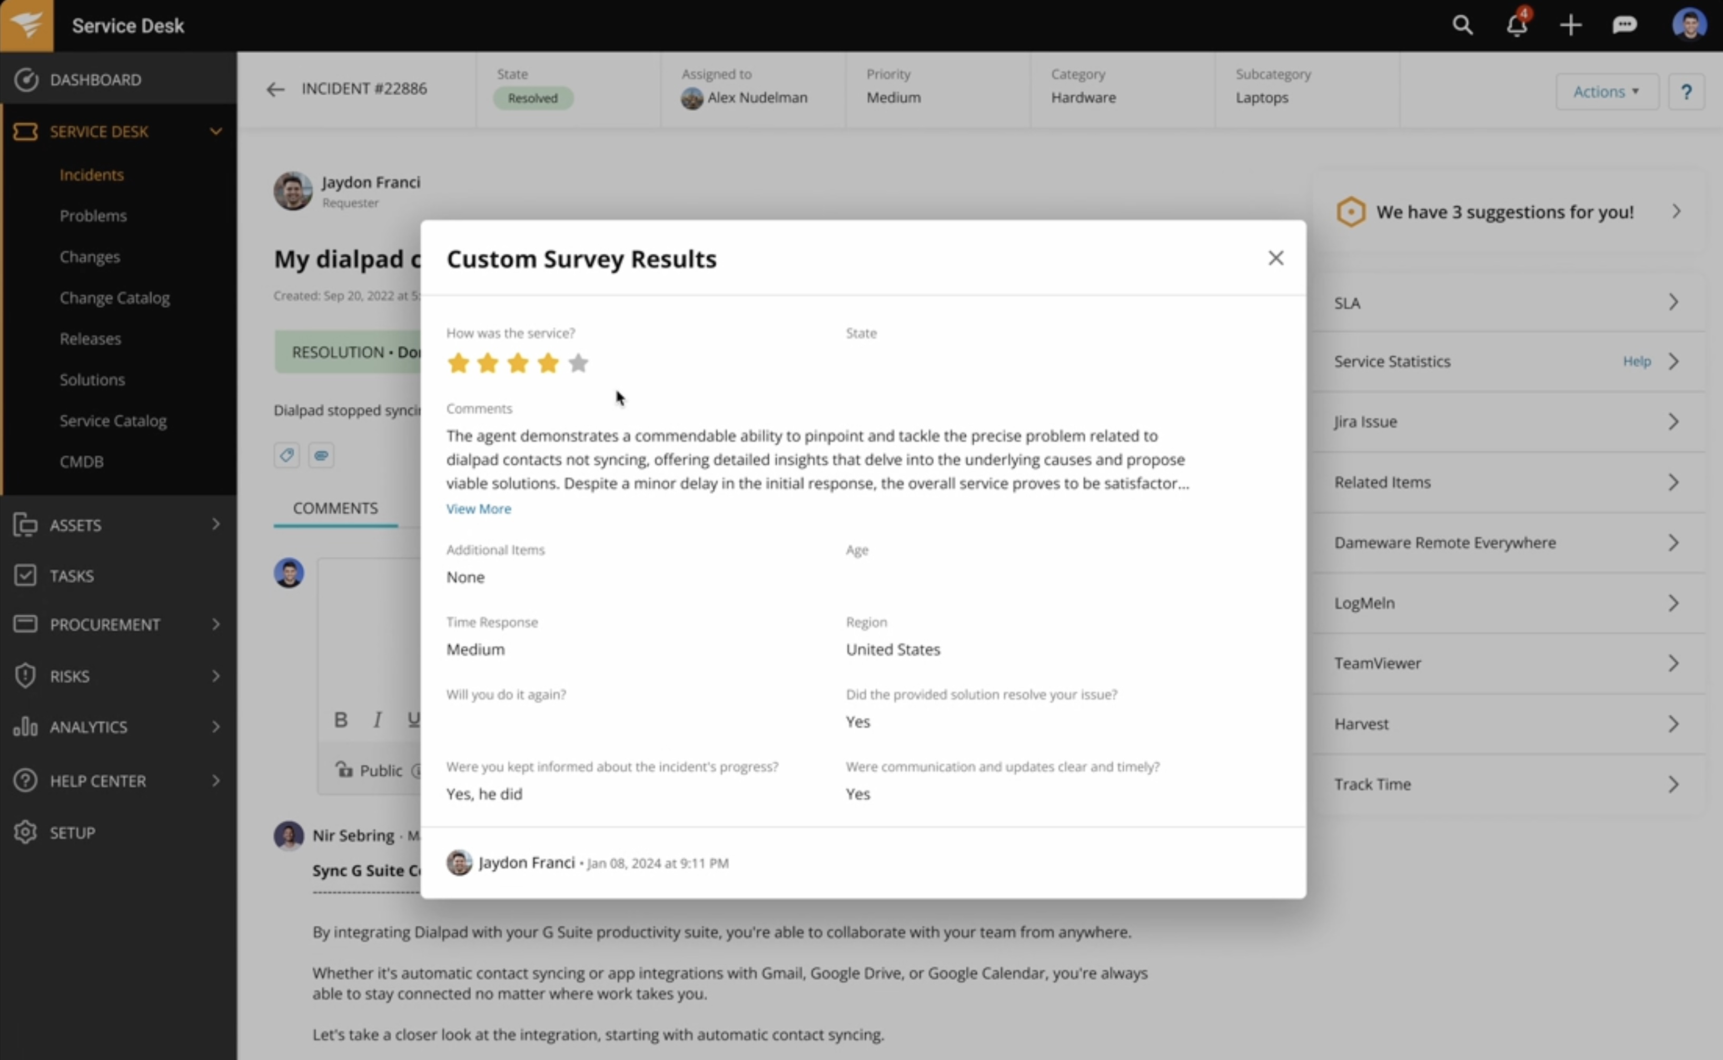1723x1060 pixels.
Task: Open the Actions dropdown
Action: pos(1606,92)
